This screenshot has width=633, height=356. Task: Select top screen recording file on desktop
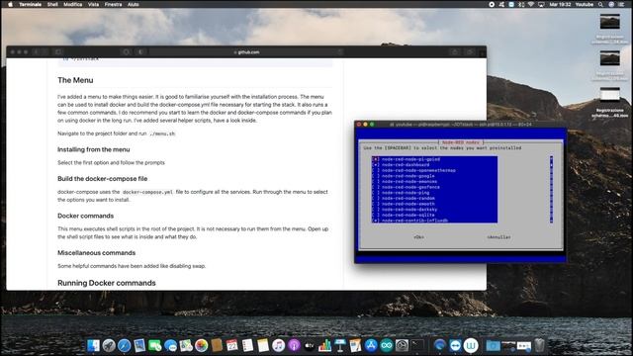click(609, 22)
